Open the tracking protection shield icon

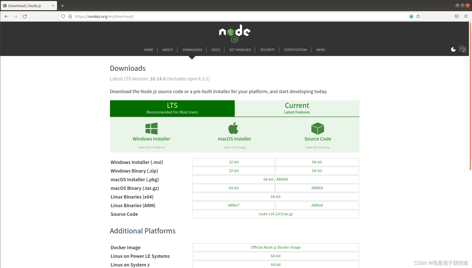(x=63, y=16)
